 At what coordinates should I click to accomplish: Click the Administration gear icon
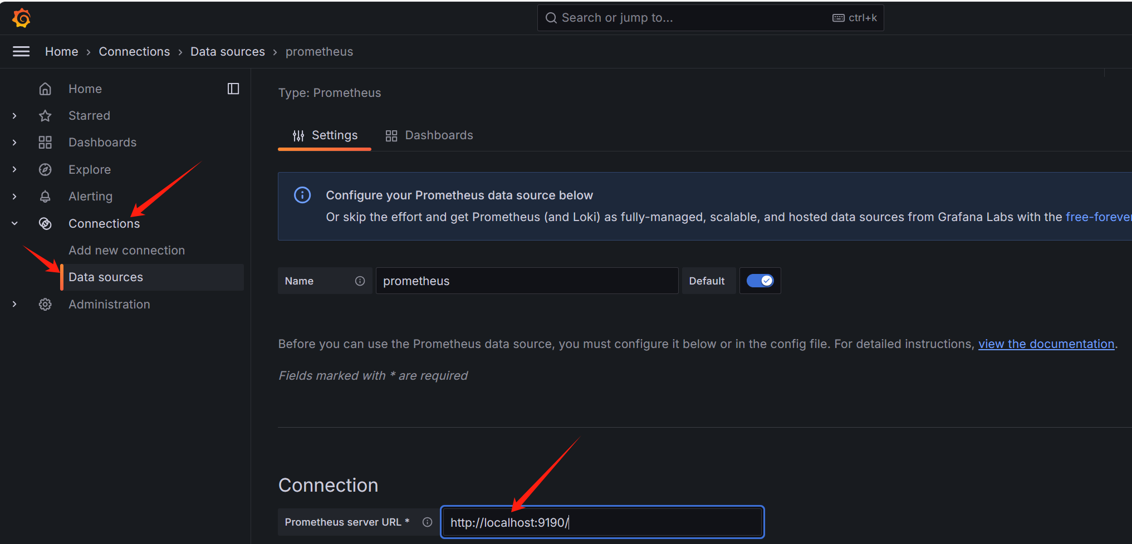click(x=45, y=305)
